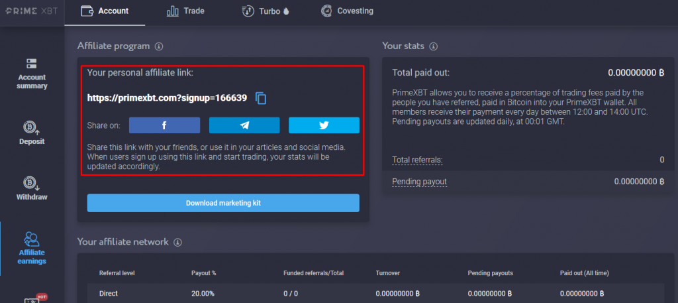Show info for Your stats

[434, 46]
